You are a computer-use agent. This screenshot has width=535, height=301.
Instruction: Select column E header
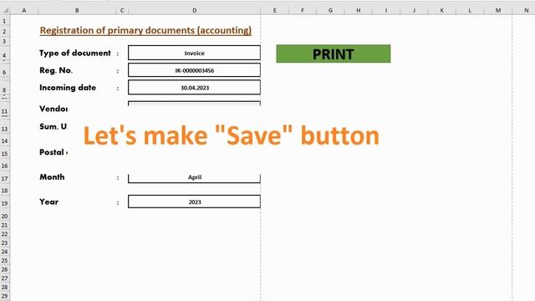tap(274, 10)
